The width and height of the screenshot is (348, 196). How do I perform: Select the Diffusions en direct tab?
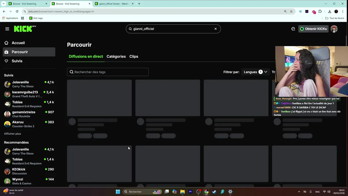click(86, 56)
